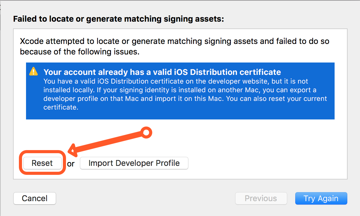Click the orange arrowhead pointing at Reset
Image resolution: width=360 pixels, height=216 pixels.
pyautogui.click(x=72, y=151)
